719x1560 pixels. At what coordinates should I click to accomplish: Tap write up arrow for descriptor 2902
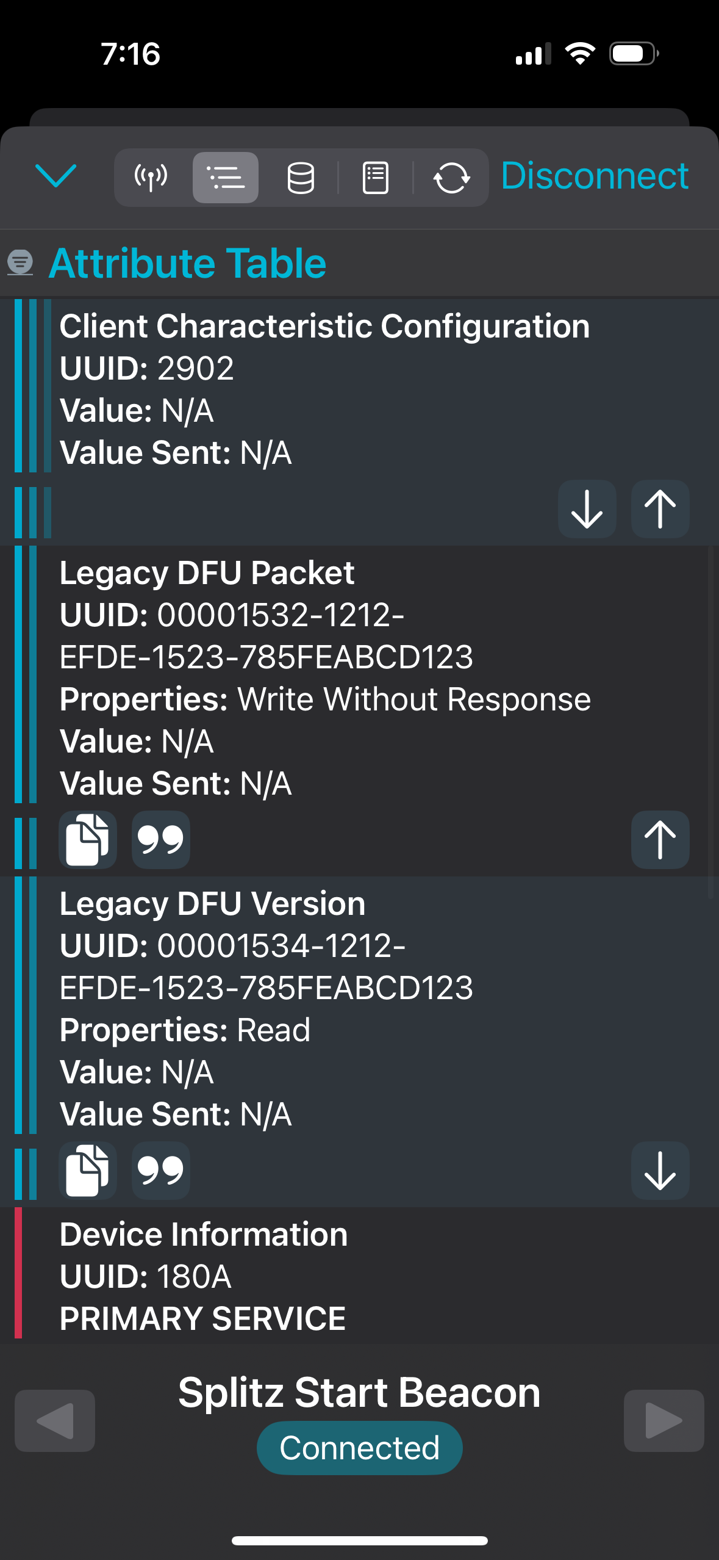coord(660,509)
